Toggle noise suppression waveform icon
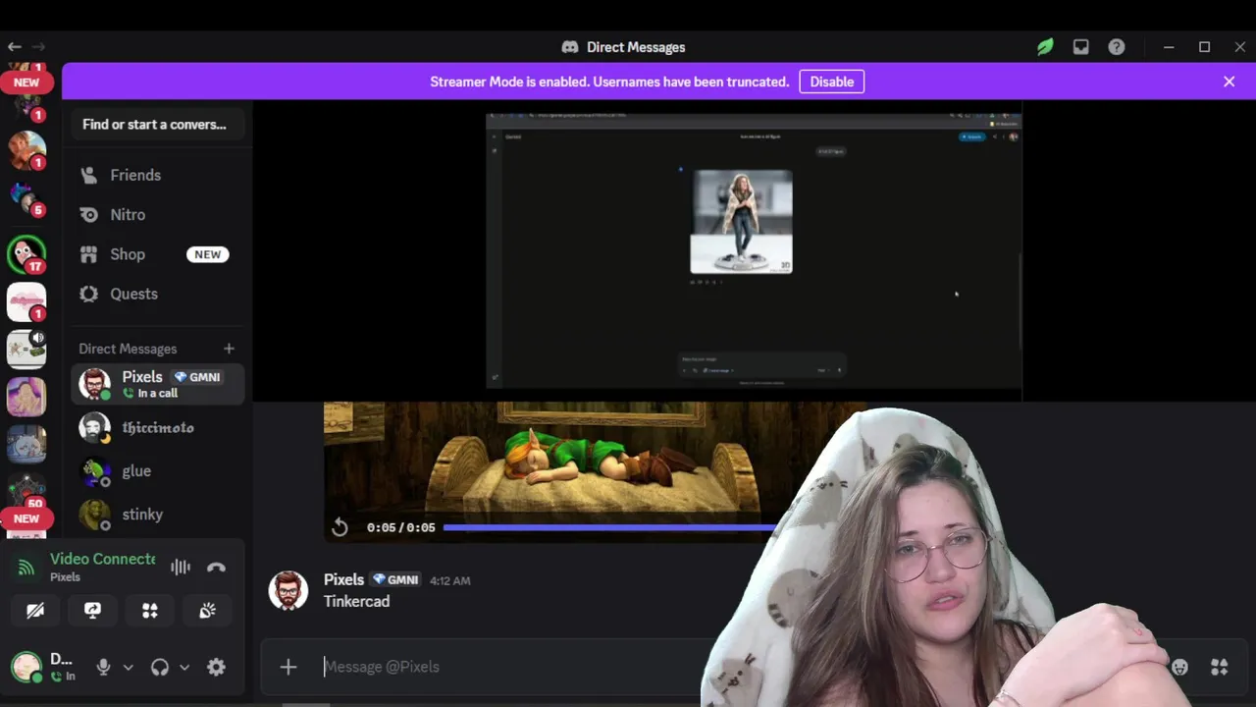This screenshot has width=1256, height=707. pos(181,567)
